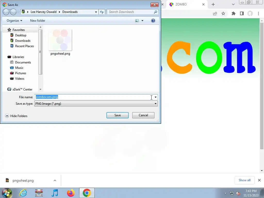The height and width of the screenshot is (198, 264).
Task: Click the Chrome taskbar icon
Action: point(87,193)
